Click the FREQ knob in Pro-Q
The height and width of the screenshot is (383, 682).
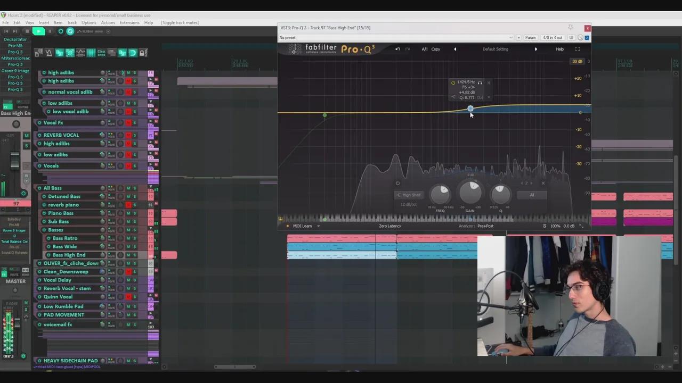(x=440, y=194)
